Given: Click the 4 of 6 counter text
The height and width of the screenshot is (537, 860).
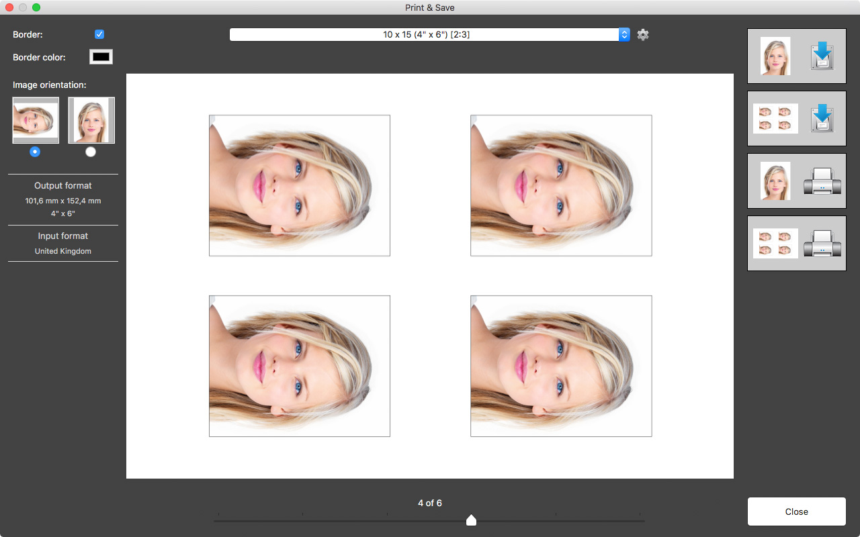Looking at the screenshot, I should pyautogui.click(x=430, y=503).
